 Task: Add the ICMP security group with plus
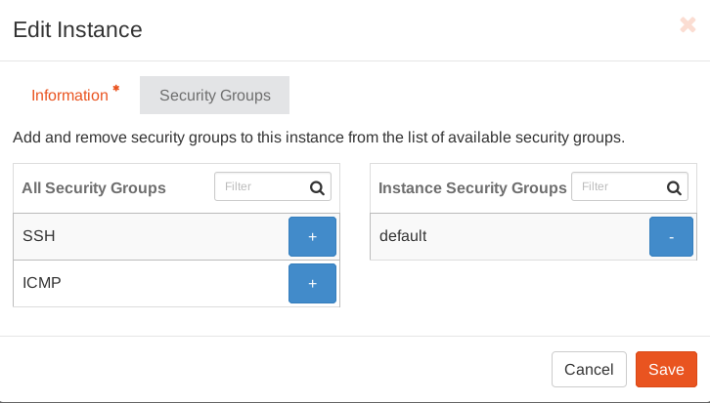[312, 284]
